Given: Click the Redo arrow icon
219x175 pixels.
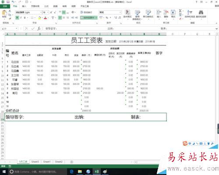Looking at the screenshot, I should pos(20,2).
